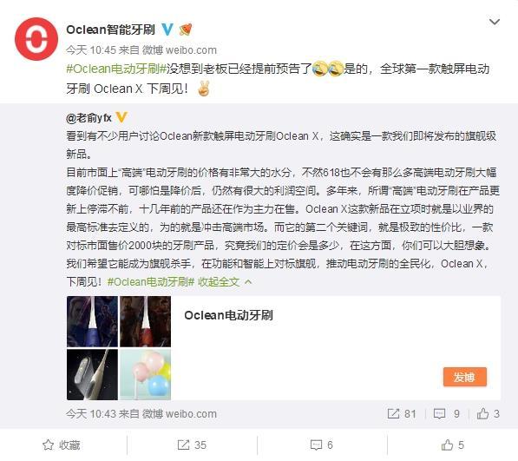Viewport: 518px width, 461px height.
Task: Open @老俞yfx profile link
Action: [x=89, y=118]
